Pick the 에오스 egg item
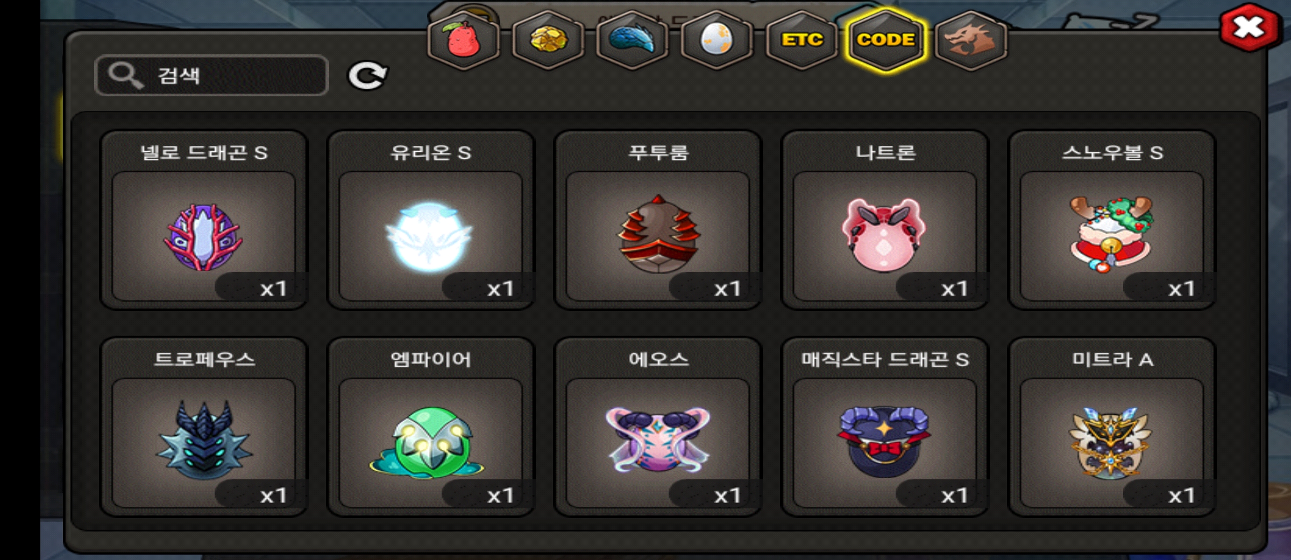Image resolution: width=1291 pixels, height=560 pixels. click(x=658, y=427)
